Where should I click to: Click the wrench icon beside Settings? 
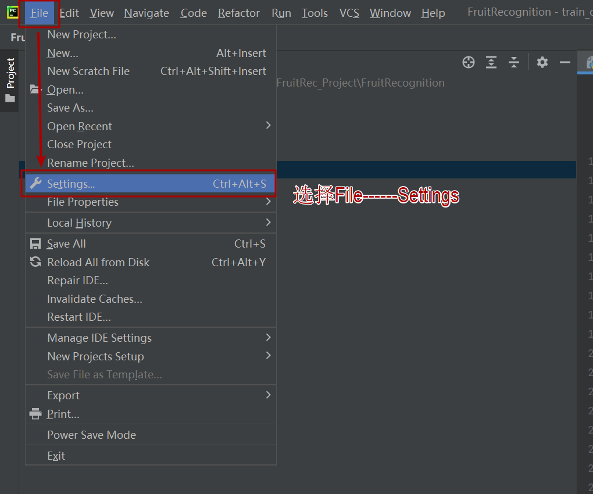point(35,183)
